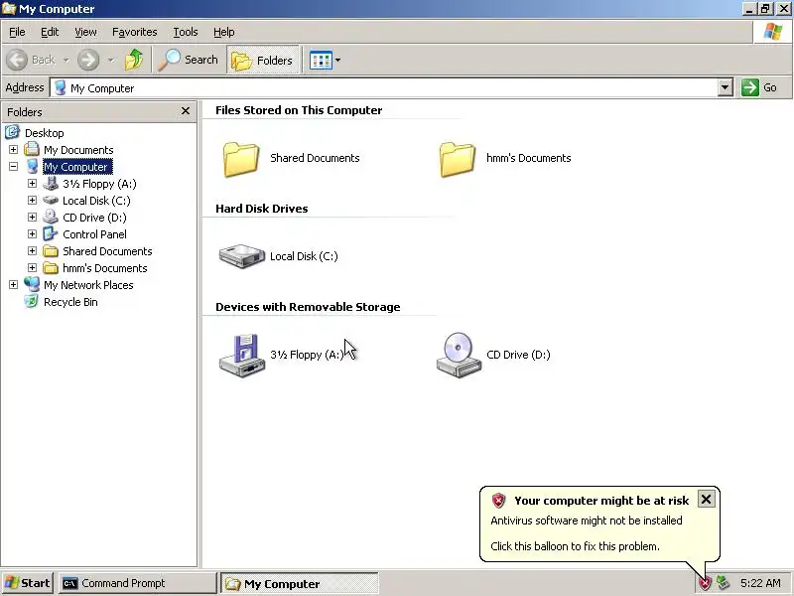Close the Folders pane

(x=186, y=110)
